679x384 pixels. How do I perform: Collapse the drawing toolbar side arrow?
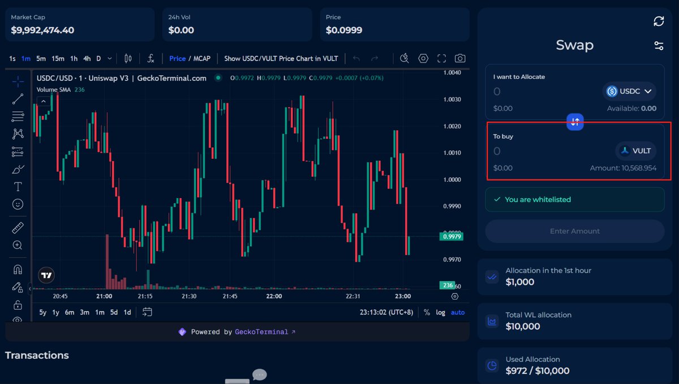pos(29,289)
